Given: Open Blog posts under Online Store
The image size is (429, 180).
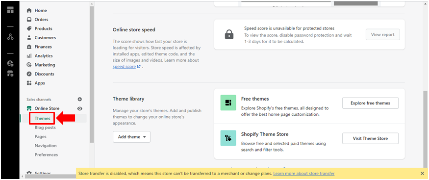Looking at the screenshot, I should [x=45, y=128].
